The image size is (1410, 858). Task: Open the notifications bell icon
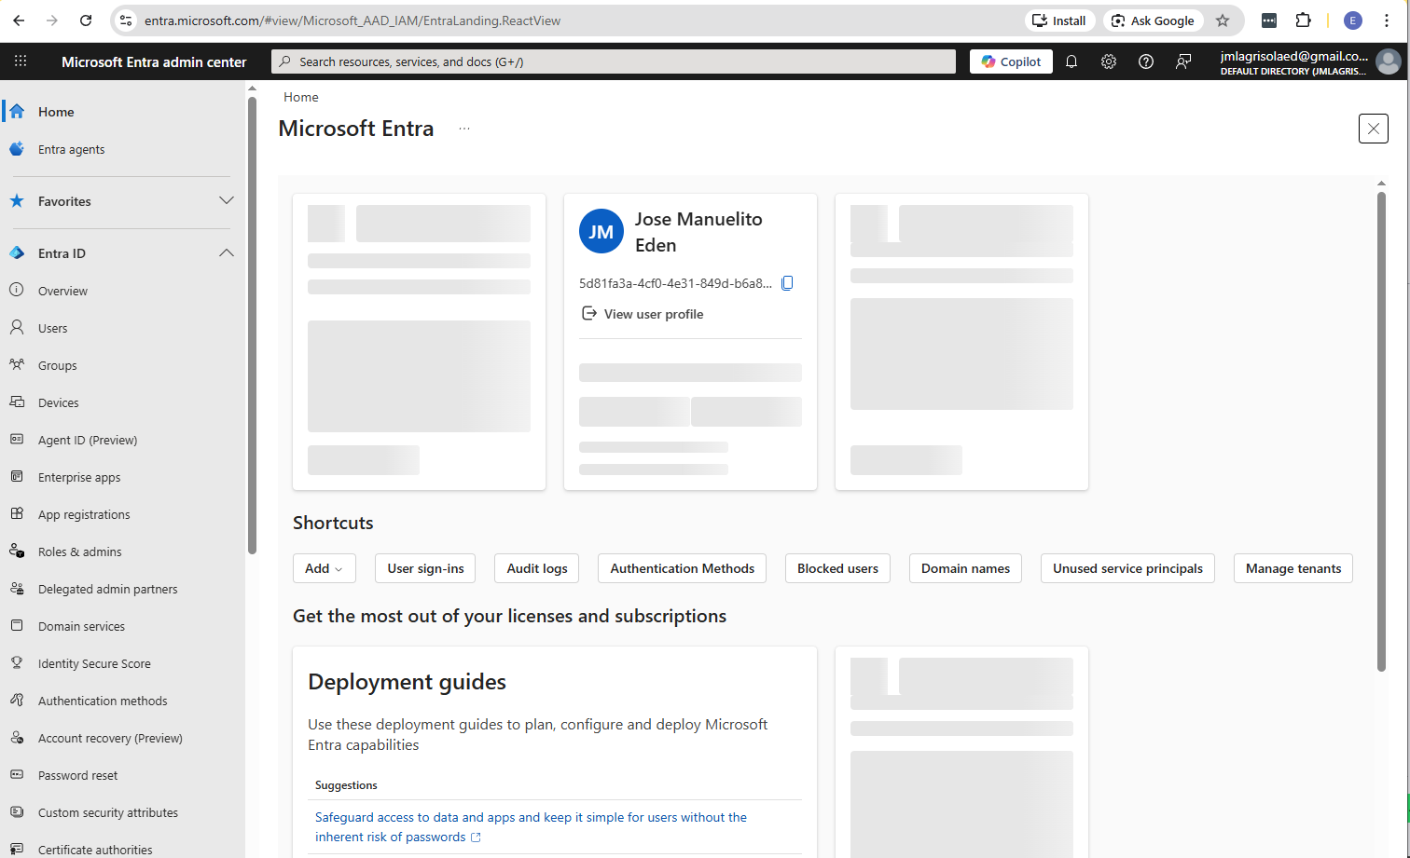[x=1071, y=61]
